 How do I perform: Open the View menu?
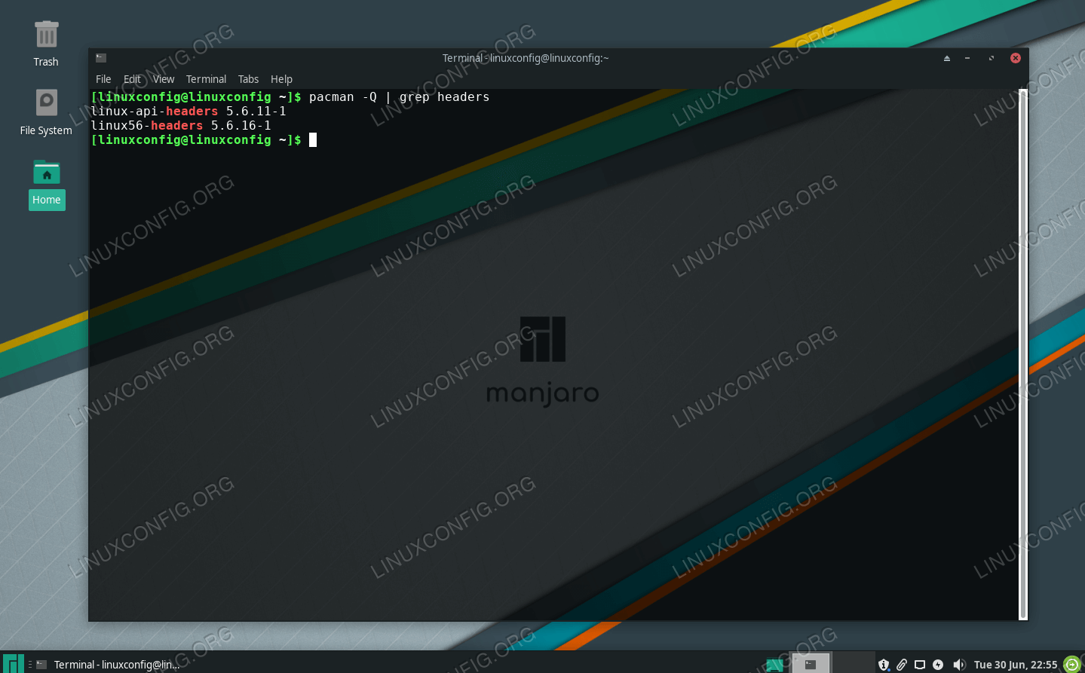[x=164, y=79]
